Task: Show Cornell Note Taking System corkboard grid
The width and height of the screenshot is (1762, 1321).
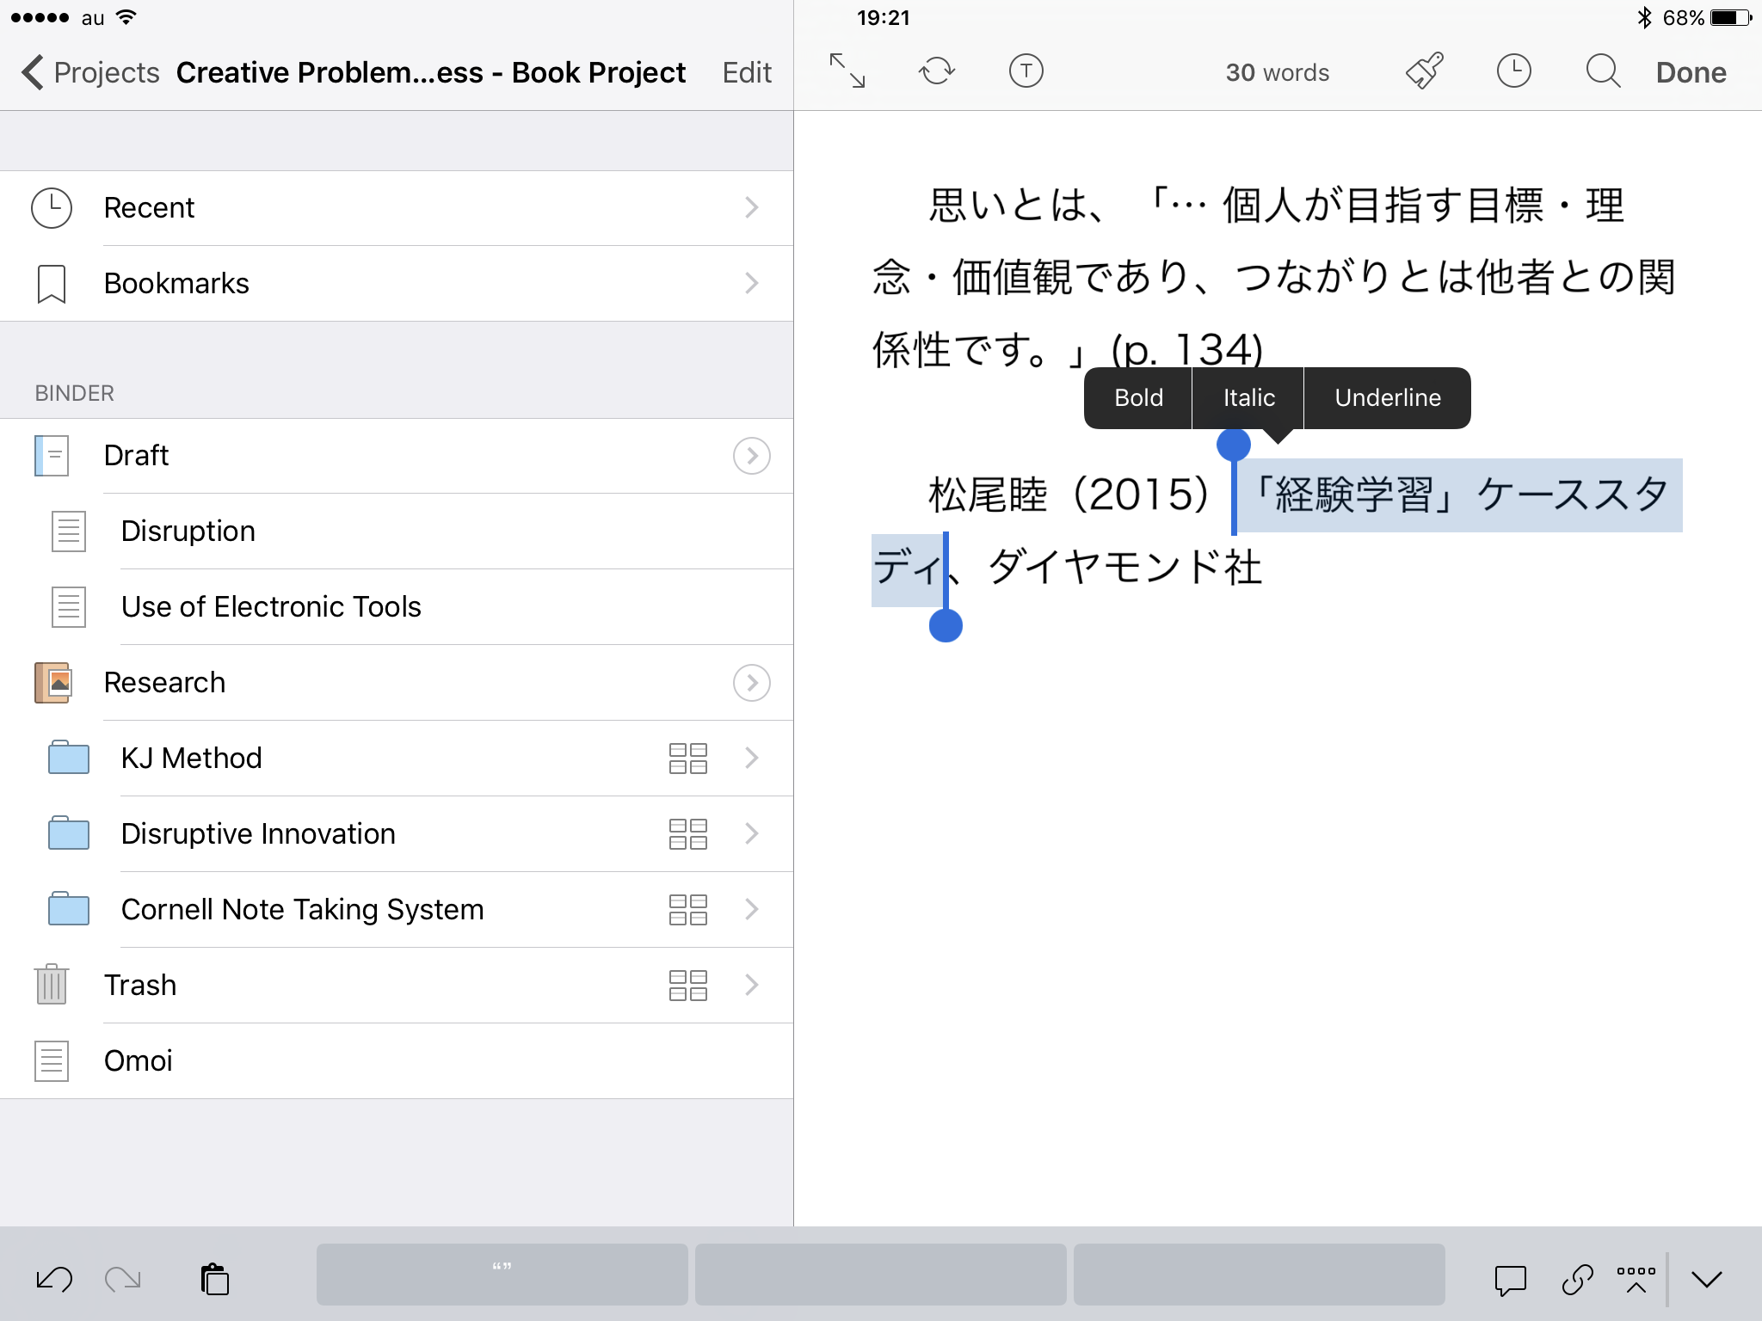Action: [688, 910]
